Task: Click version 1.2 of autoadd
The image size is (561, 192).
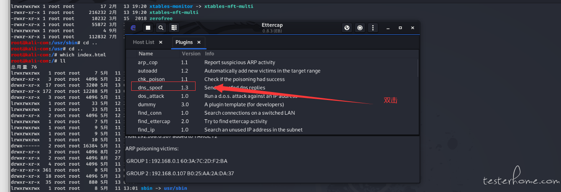Action: (185, 71)
